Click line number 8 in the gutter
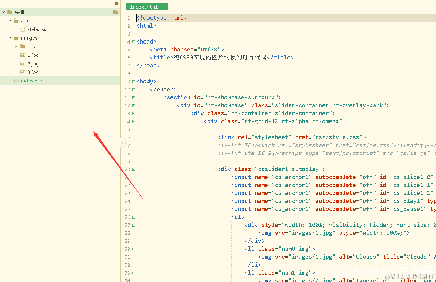This screenshot has width=436, height=282. click(129, 74)
